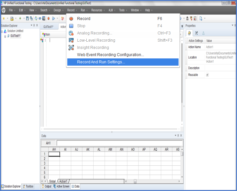Switch to the GUITest1* document tab
Viewport: 237px width, 191px height.
click(x=48, y=27)
